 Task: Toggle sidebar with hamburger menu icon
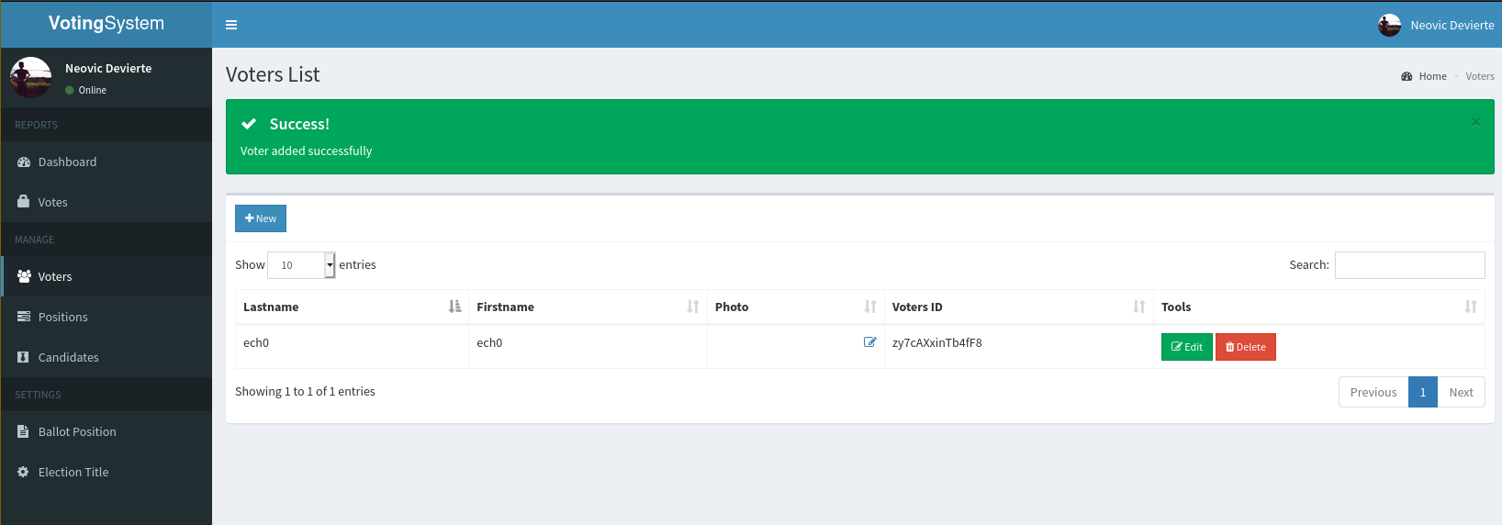coord(231,25)
